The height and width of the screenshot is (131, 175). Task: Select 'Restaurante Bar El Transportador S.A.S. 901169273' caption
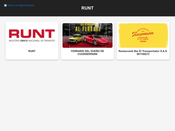pyautogui.click(x=143, y=53)
